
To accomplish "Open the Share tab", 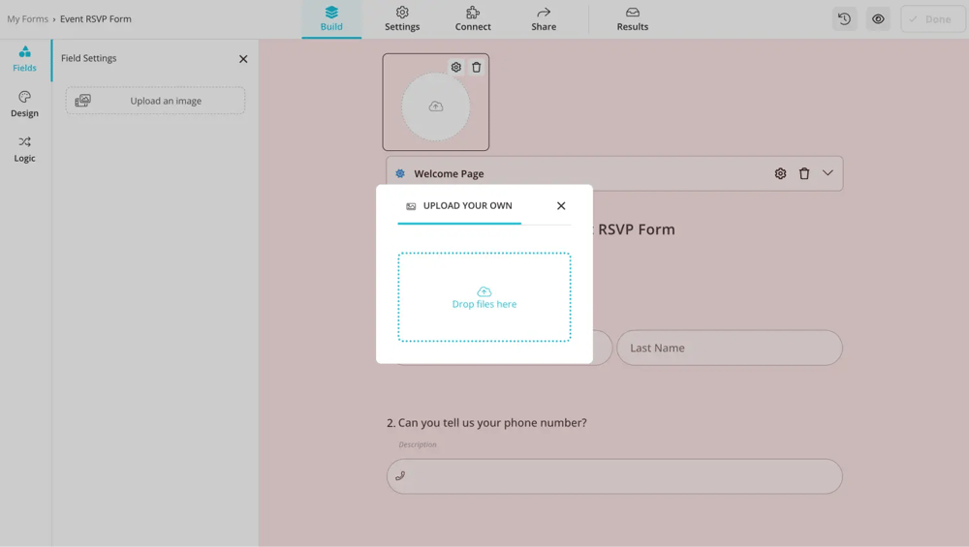I will click(544, 19).
